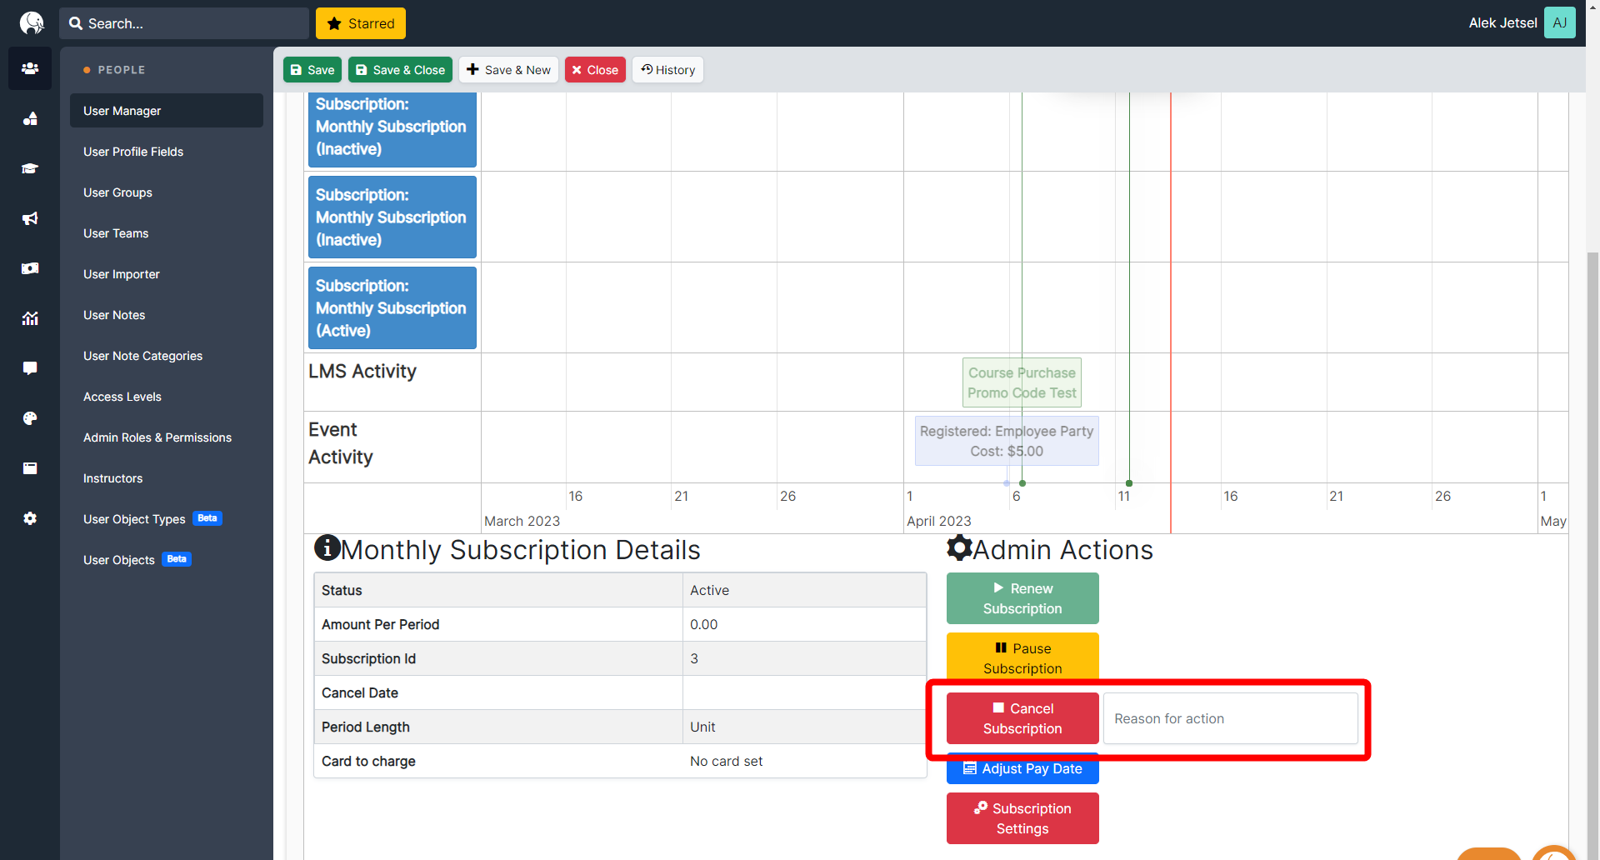1600x860 pixels.
Task: Open the gear settings sidebar icon
Action: tap(30, 518)
